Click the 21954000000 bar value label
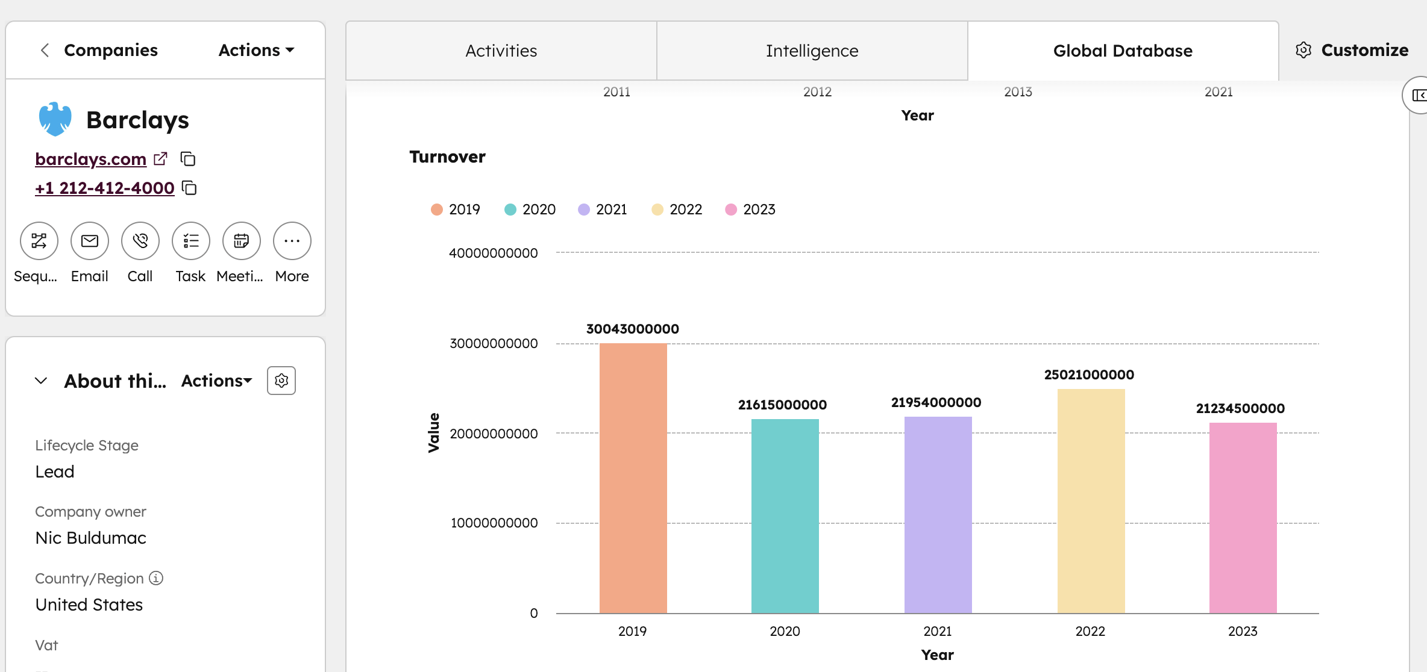 [x=936, y=402]
